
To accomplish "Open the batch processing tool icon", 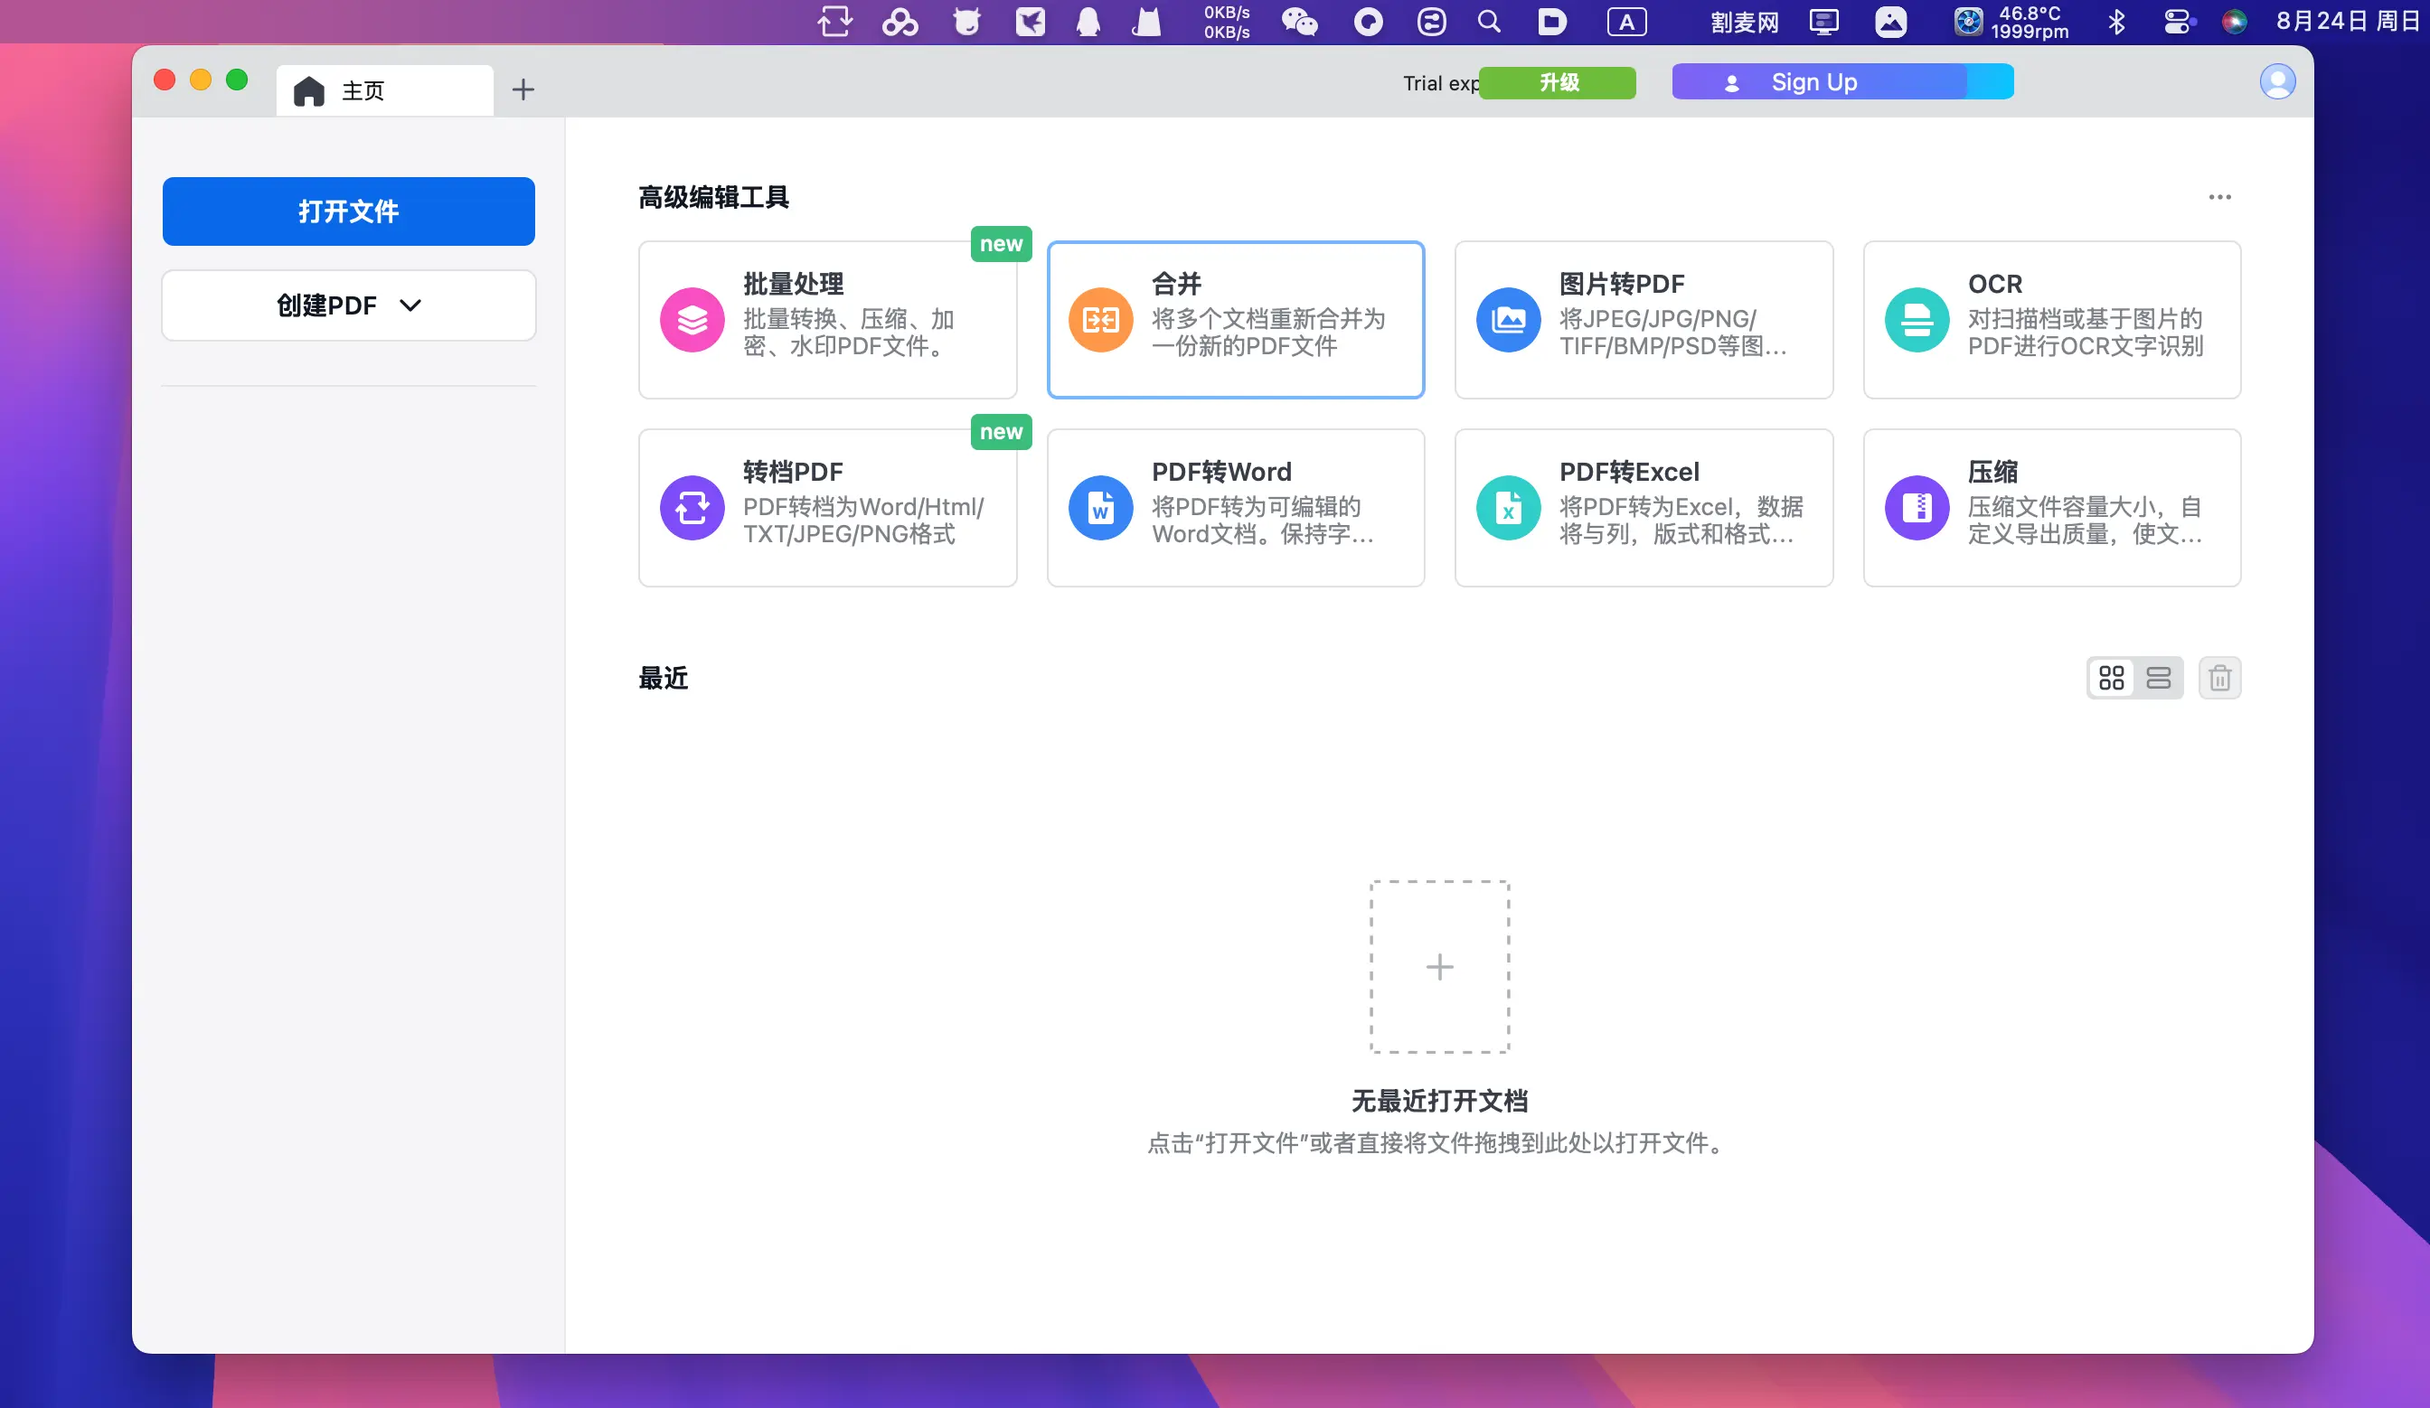I will click(692, 319).
